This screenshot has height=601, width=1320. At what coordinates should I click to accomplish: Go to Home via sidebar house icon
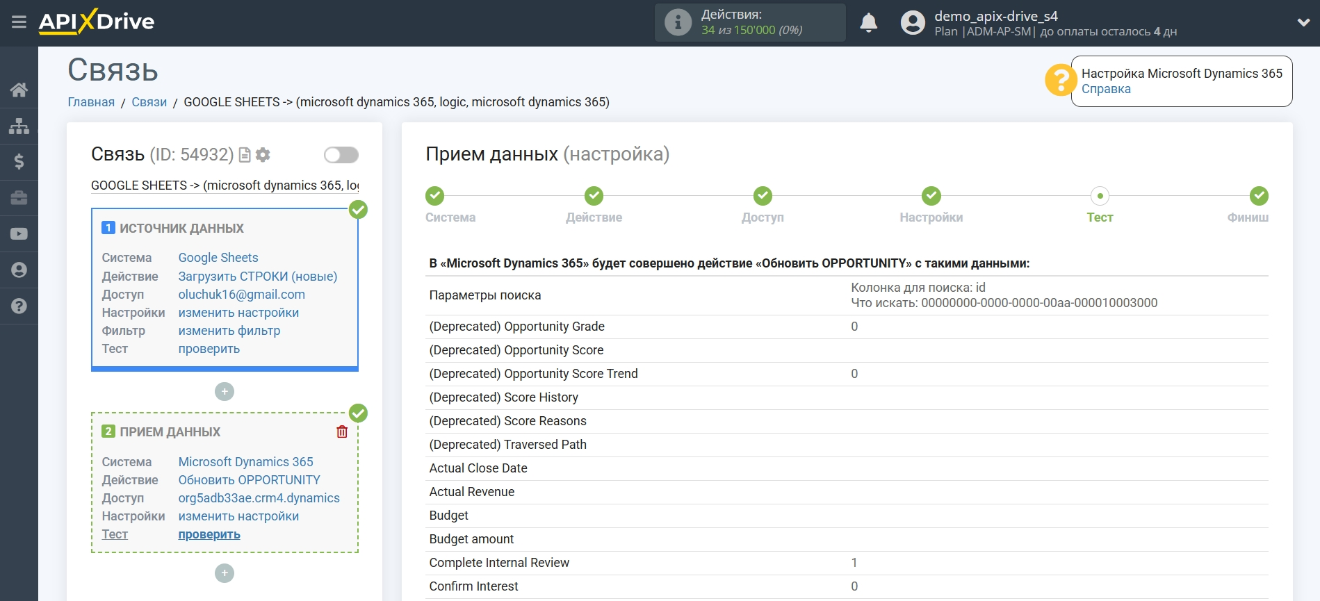tap(19, 90)
